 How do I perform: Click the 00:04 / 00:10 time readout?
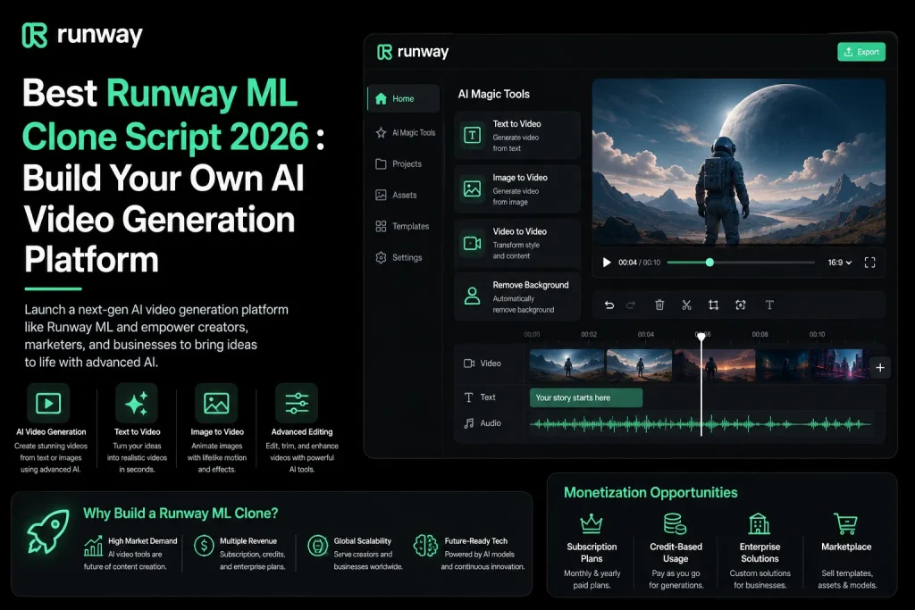coord(640,263)
